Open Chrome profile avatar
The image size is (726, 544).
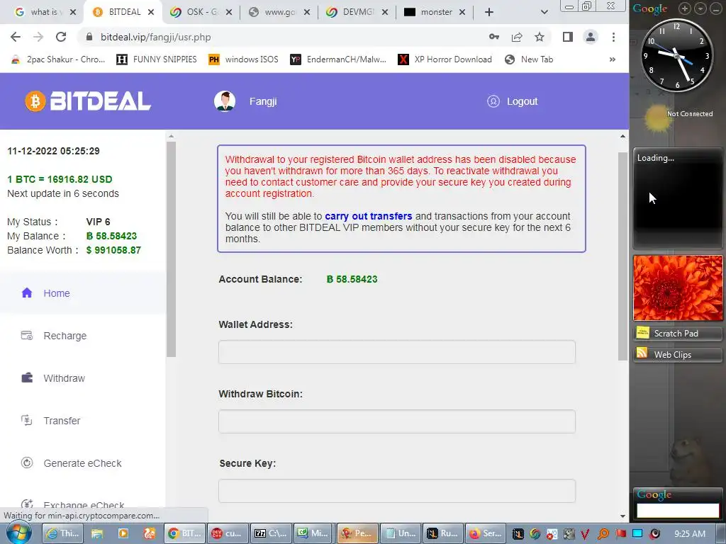[591, 37]
